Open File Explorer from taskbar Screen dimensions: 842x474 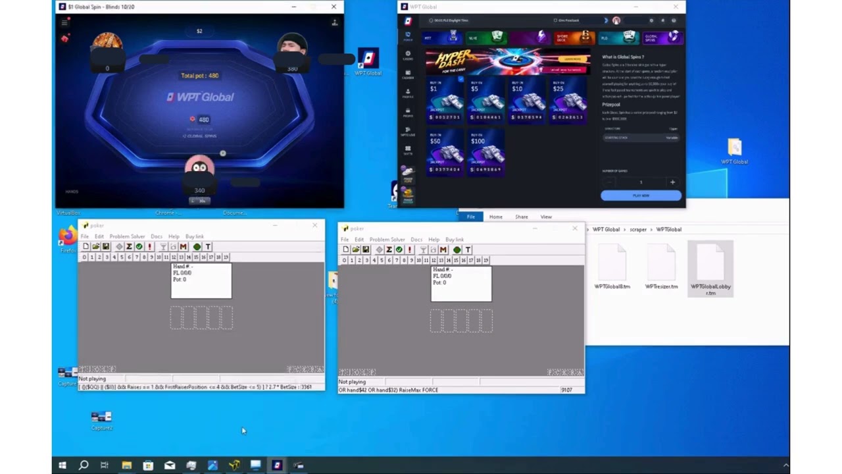[126, 465]
